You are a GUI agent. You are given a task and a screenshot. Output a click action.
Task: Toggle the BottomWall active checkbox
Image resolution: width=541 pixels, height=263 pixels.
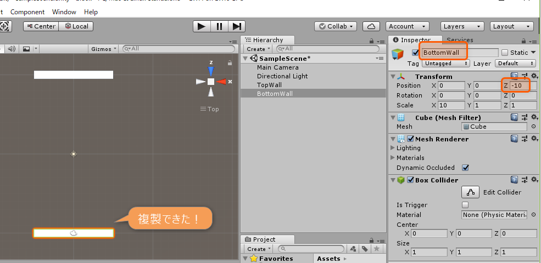415,53
